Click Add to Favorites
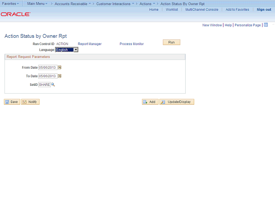 [237, 9]
